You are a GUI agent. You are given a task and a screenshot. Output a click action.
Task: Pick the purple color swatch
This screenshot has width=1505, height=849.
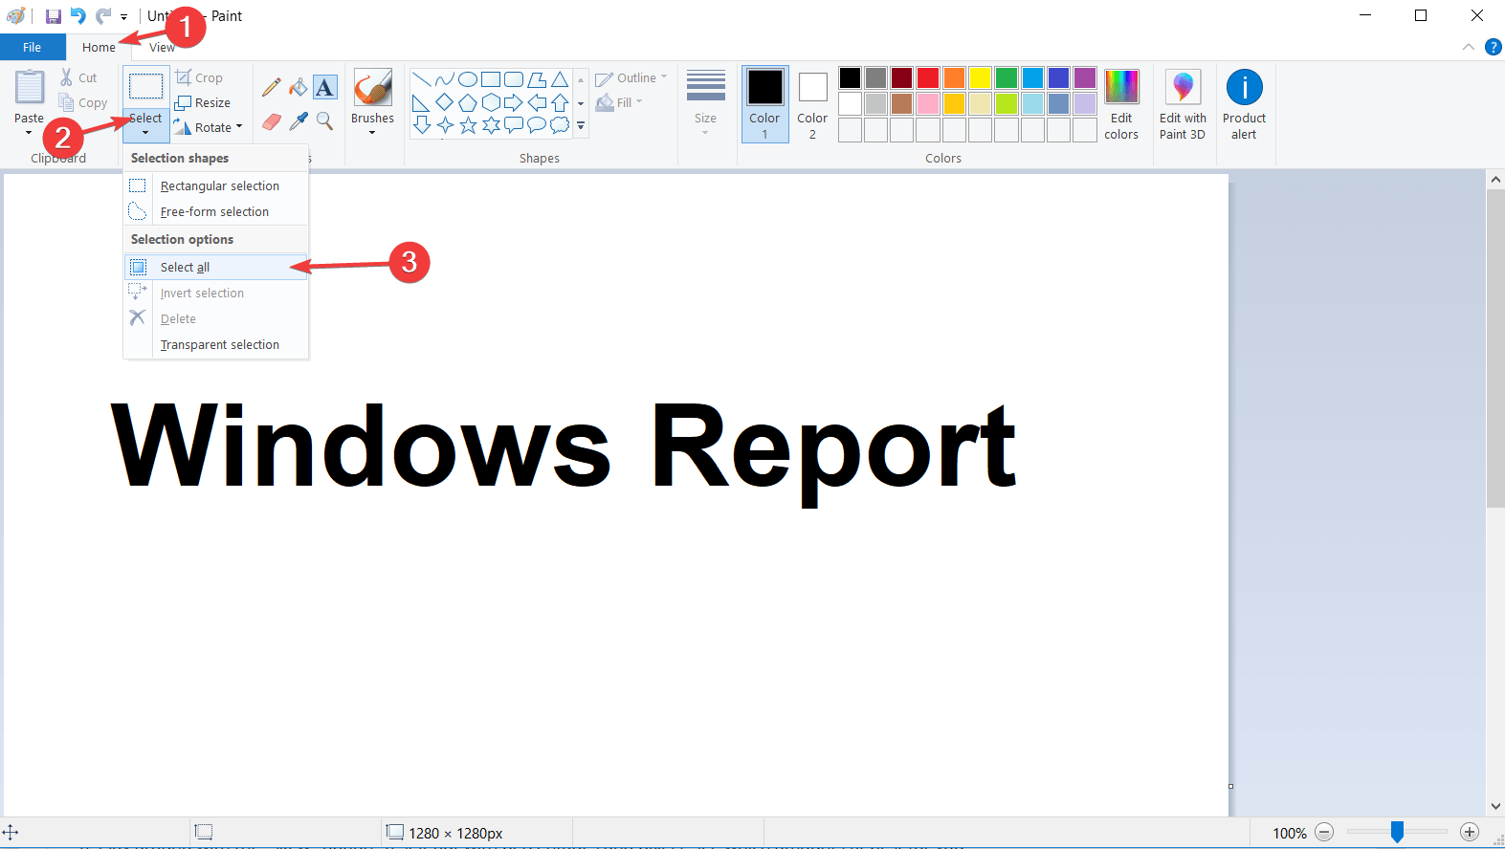point(1085,77)
